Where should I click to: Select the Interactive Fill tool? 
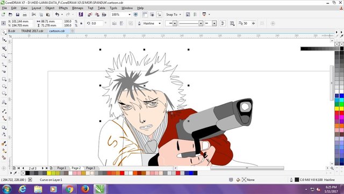pyautogui.click(x=4, y=151)
